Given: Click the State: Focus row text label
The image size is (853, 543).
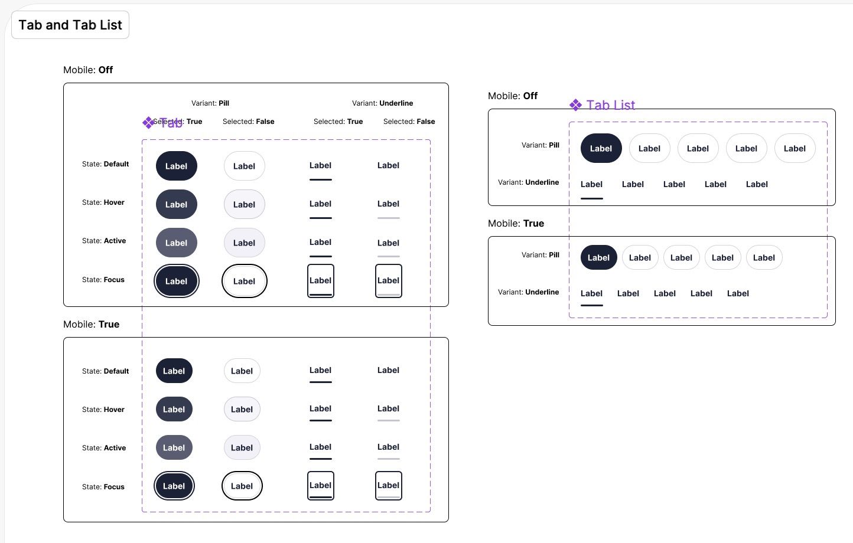Looking at the screenshot, I should [103, 280].
